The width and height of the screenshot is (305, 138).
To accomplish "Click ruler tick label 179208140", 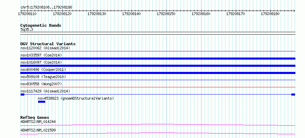I will pos(132,14).
